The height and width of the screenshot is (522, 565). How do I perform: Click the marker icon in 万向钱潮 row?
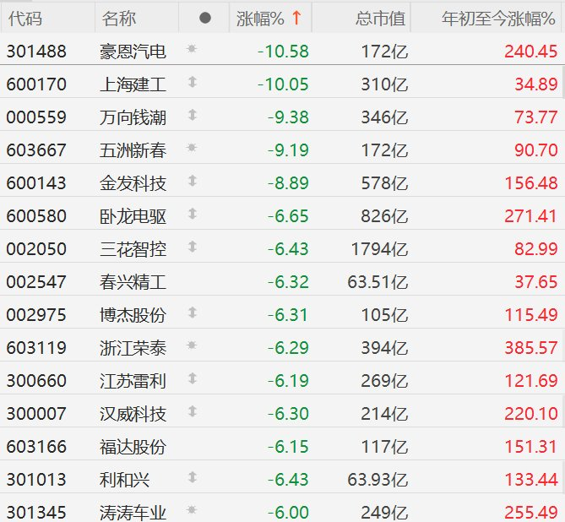192,115
